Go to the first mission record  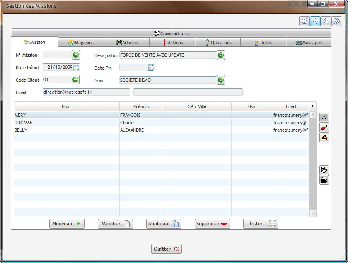click(x=304, y=21)
